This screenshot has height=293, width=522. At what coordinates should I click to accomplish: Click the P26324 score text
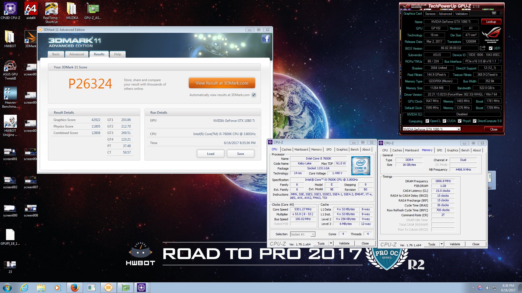90,84
